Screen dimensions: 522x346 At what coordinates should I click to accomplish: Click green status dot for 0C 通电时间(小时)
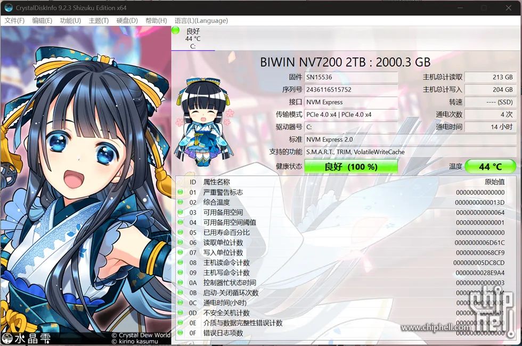coord(181,302)
